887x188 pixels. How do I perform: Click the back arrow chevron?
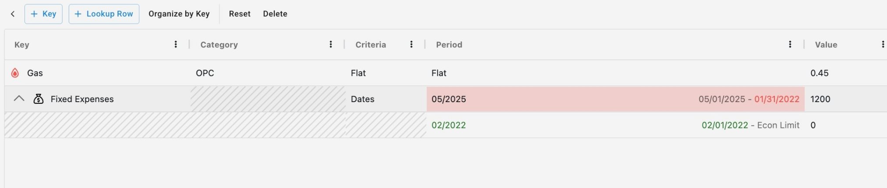(13, 14)
